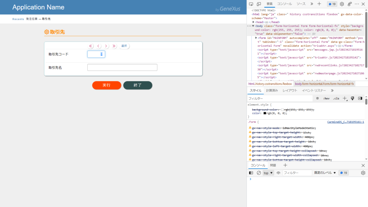Viewport: 368px width, 207px height.
Task: Close the console drawer
Action: click(363, 165)
